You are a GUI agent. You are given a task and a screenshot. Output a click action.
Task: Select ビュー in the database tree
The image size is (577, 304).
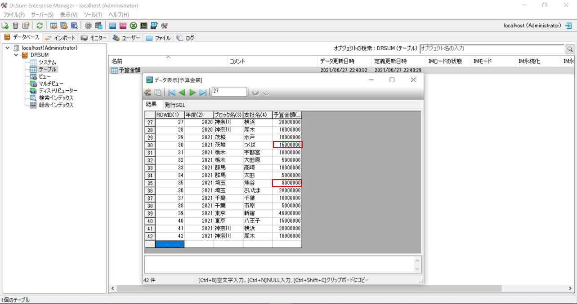(45, 76)
